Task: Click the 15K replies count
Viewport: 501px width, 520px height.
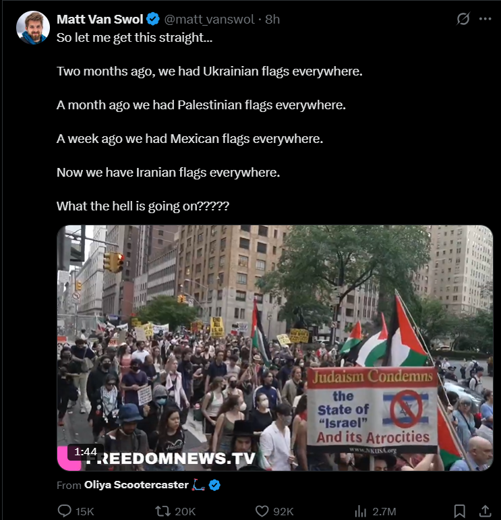Action: [x=85, y=511]
